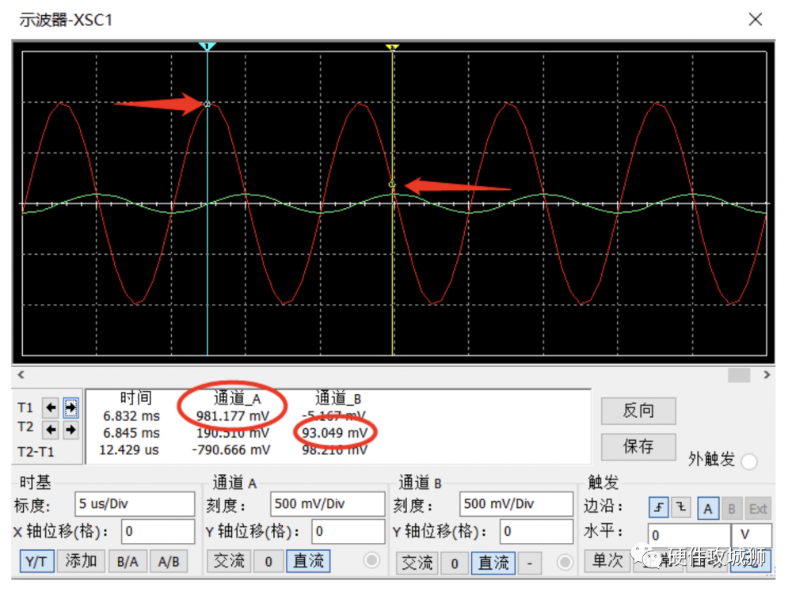This screenshot has width=792, height=592.
Task: Click the 反向 (reverse) button
Action: coord(638,410)
